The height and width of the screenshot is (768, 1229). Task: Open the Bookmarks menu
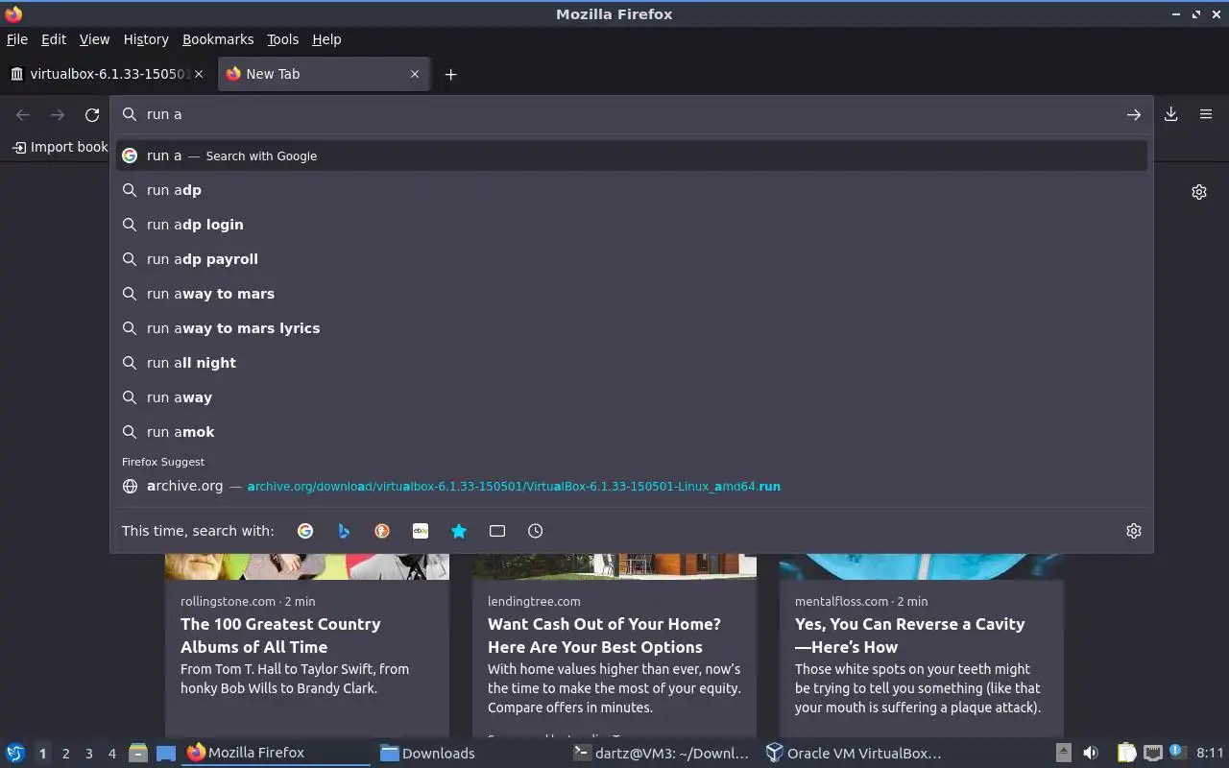[218, 39]
